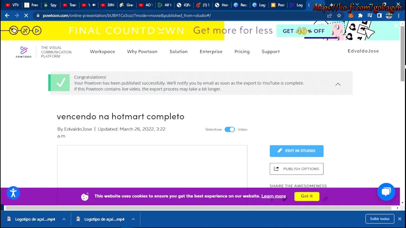Click the share link chain icon
Viewport: 406px width, 228px height.
point(325,199)
